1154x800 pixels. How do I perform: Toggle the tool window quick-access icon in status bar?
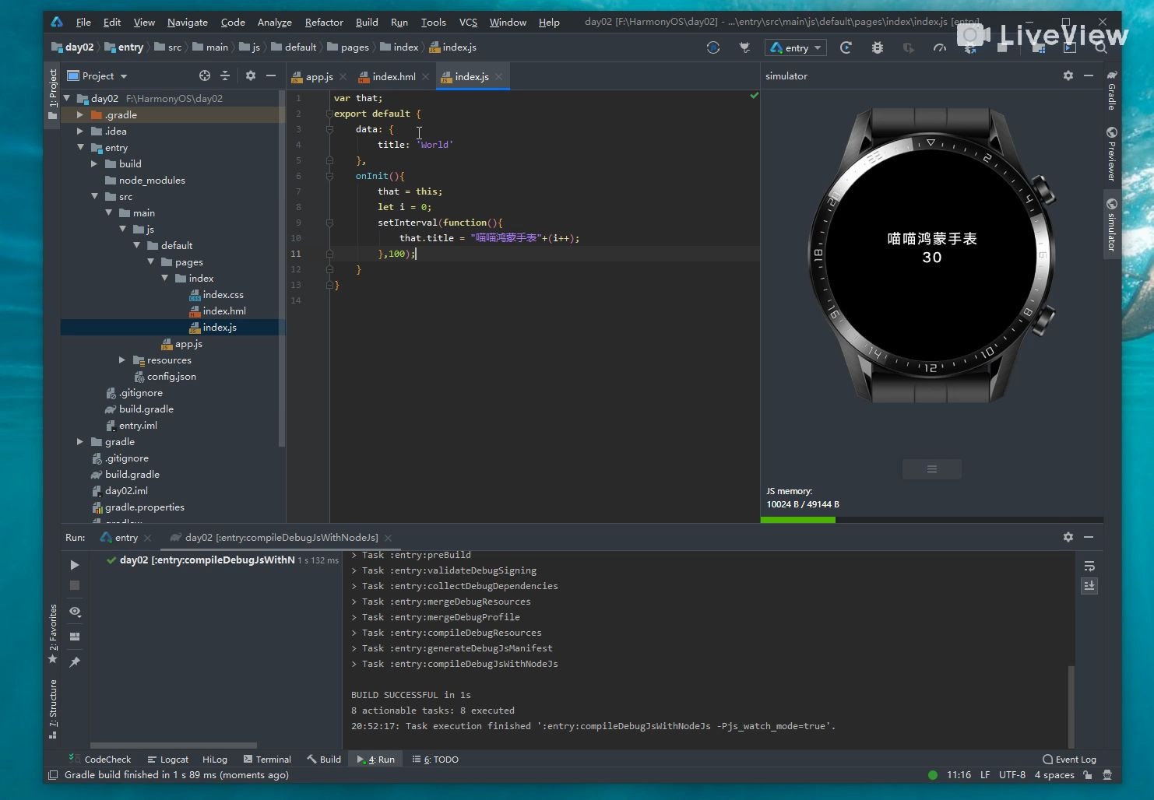[53, 775]
